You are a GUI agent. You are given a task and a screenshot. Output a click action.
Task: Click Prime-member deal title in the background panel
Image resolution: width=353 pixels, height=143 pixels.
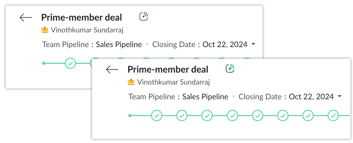[x=81, y=17]
